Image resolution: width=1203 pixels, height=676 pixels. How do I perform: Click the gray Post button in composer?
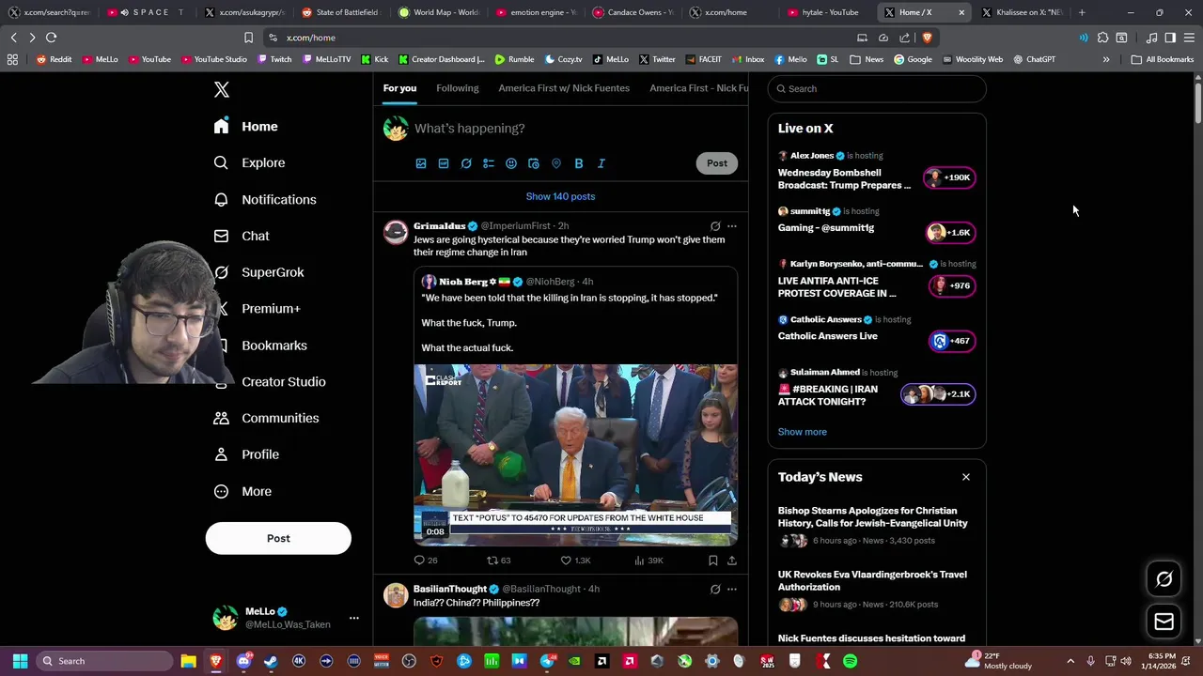pos(717,163)
